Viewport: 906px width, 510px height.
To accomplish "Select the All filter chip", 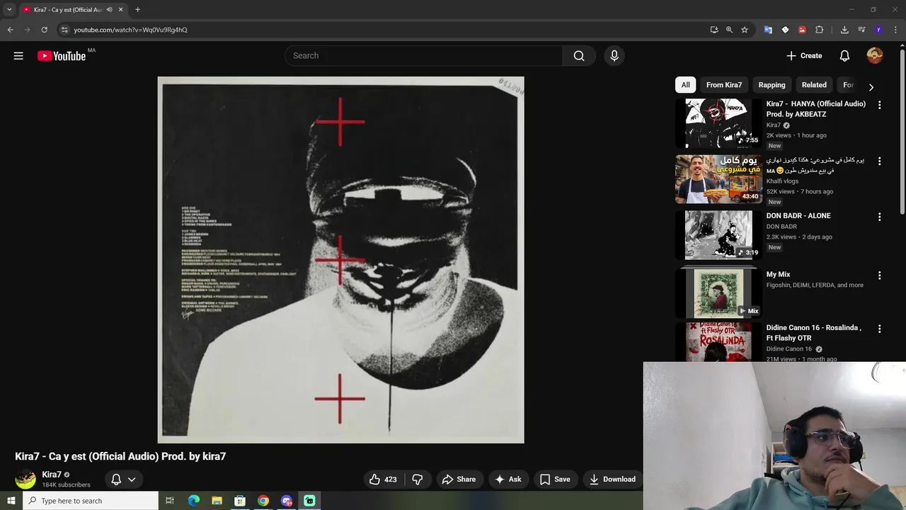I will tap(685, 85).
